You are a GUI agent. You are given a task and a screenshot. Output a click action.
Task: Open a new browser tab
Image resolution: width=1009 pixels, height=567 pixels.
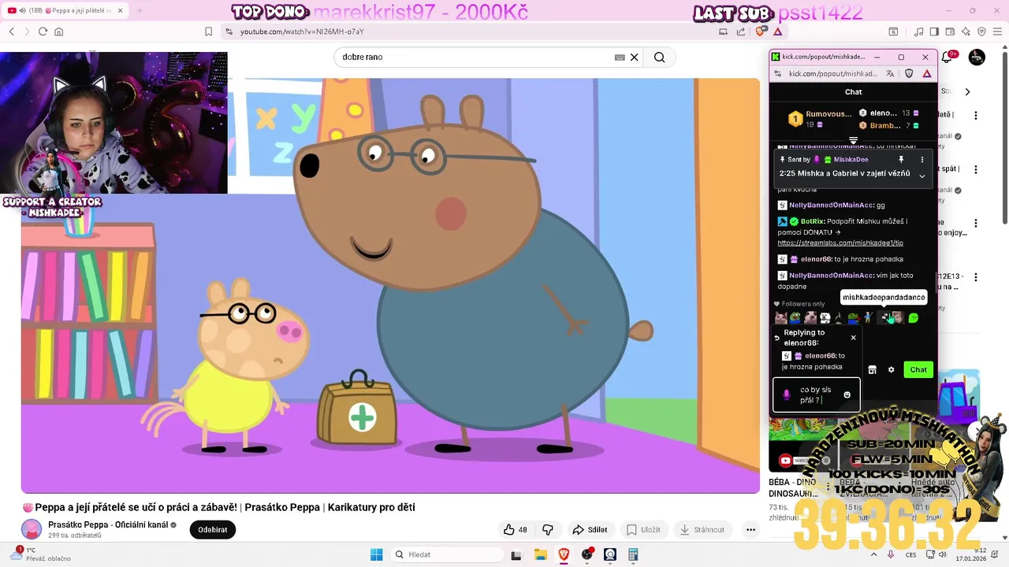click(x=140, y=10)
